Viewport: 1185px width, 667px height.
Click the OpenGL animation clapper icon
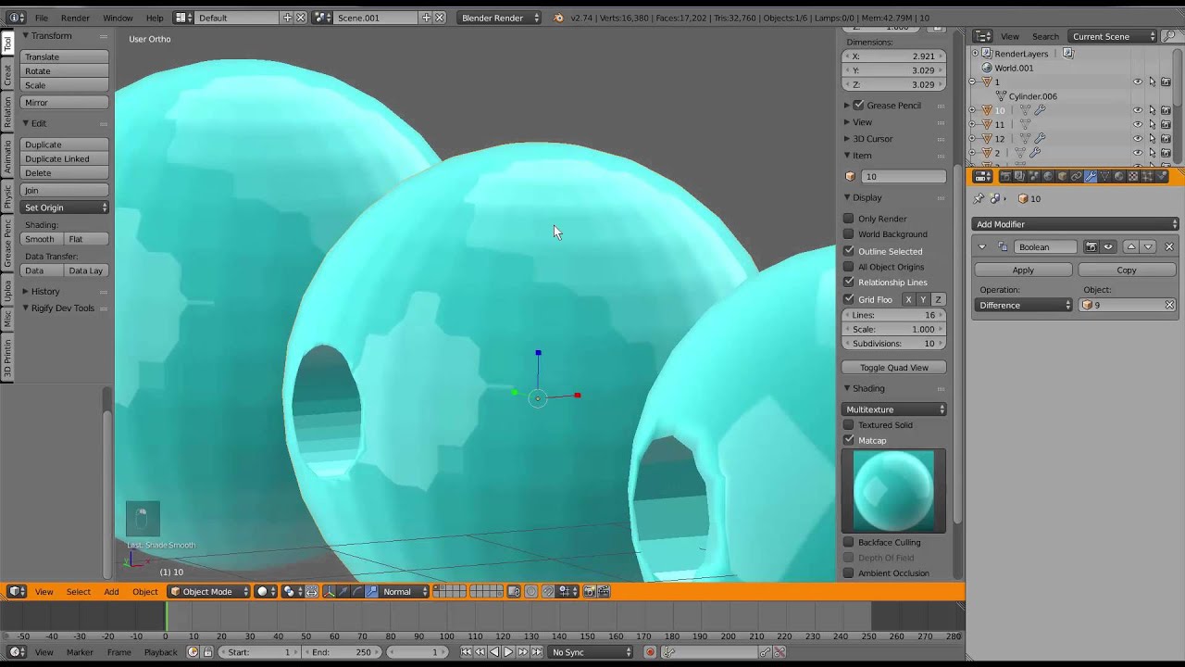click(x=604, y=591)
